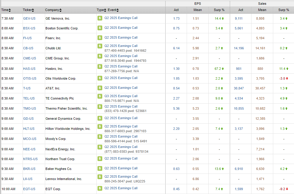Click AT&T's sales actual value 30,847
The height and width of the screenshot is (194, 294).
(239, 88)
